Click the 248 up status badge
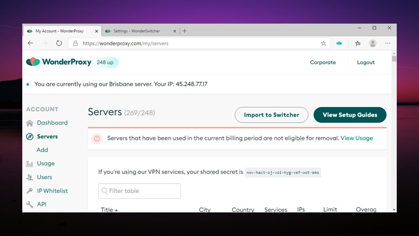The image size is (419, 236). pyautogui.click(x=105, y=62)
